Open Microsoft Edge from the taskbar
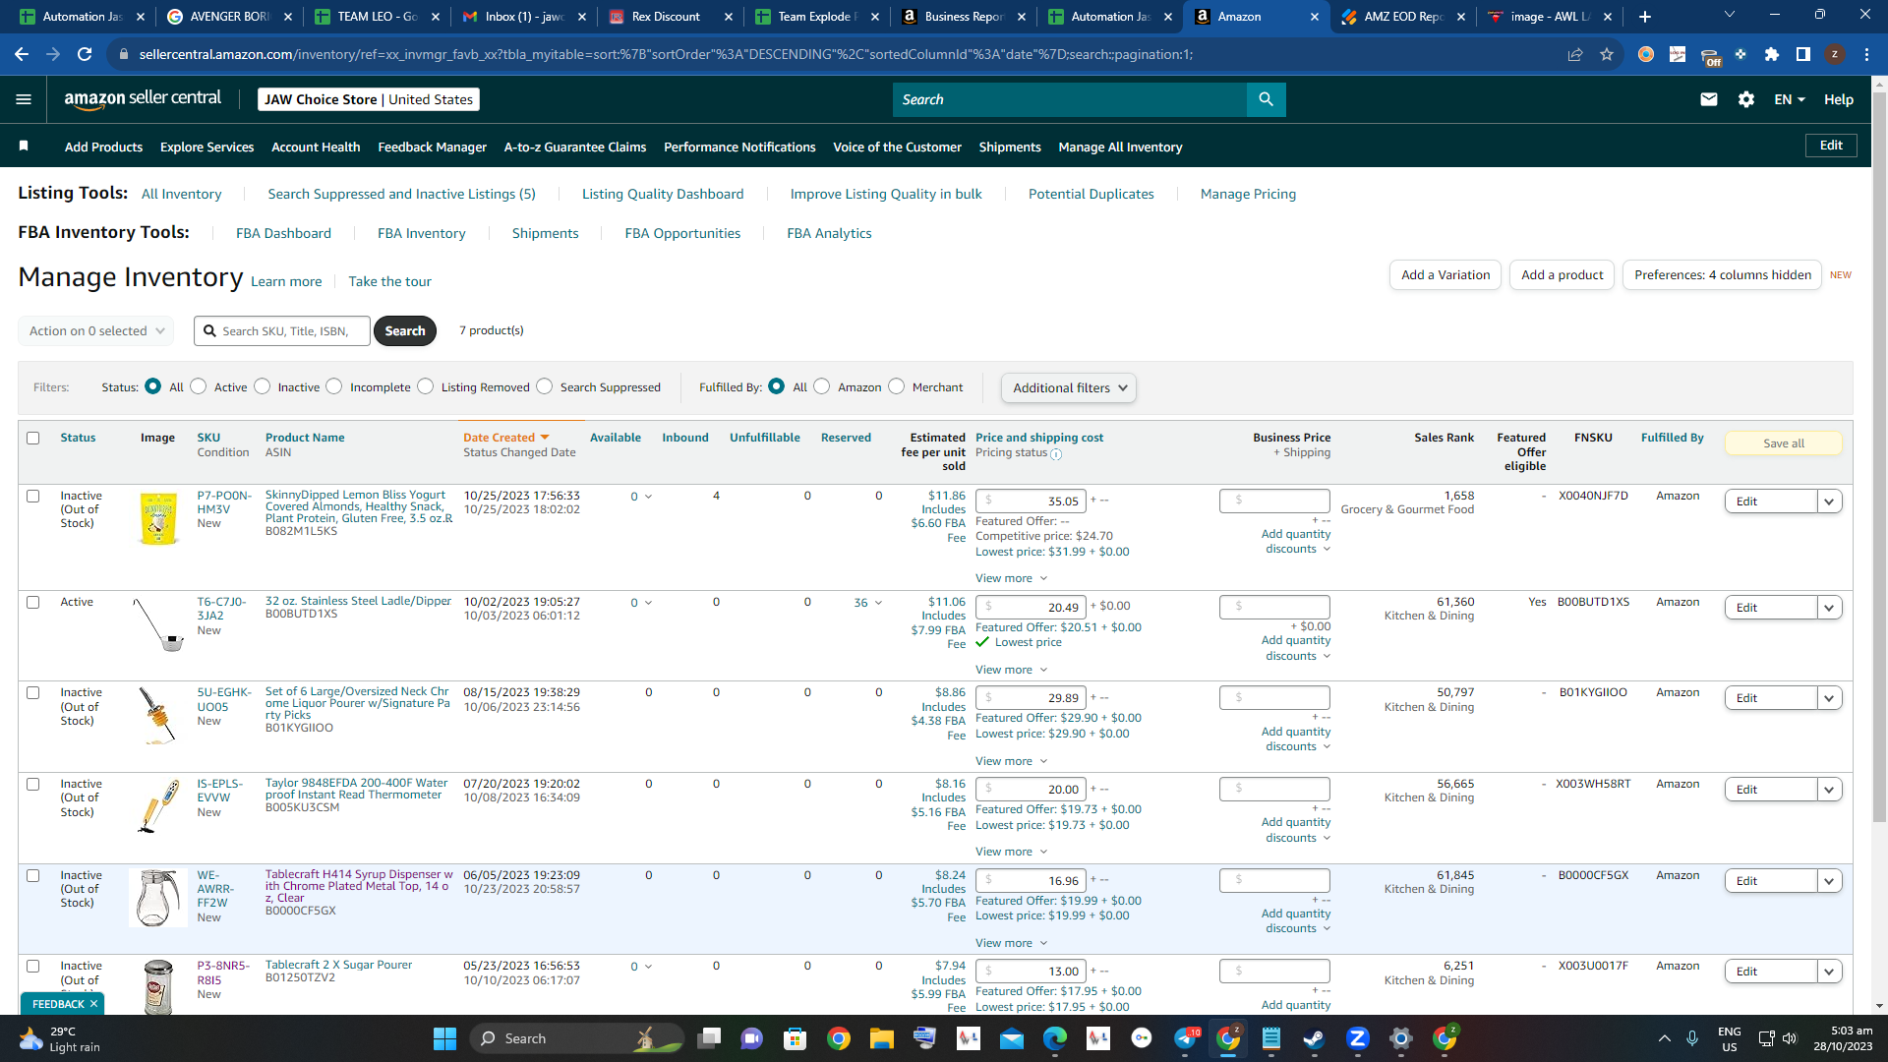Viewport: 1888px width, 1062px height. 1055,1038
